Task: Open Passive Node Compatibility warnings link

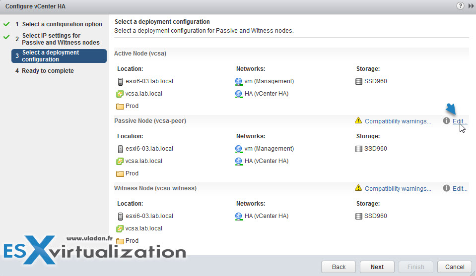Action: click(x=398, y=121)
